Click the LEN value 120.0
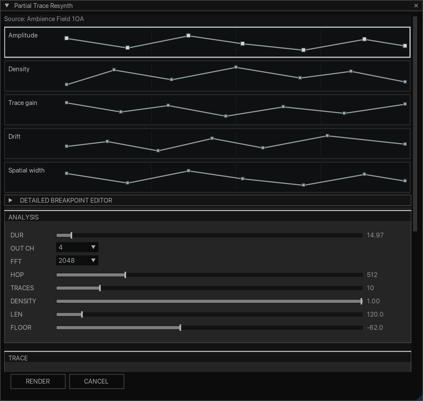This screenshot has height=401, width=423. pyautogui.click(x=375, y=314)
